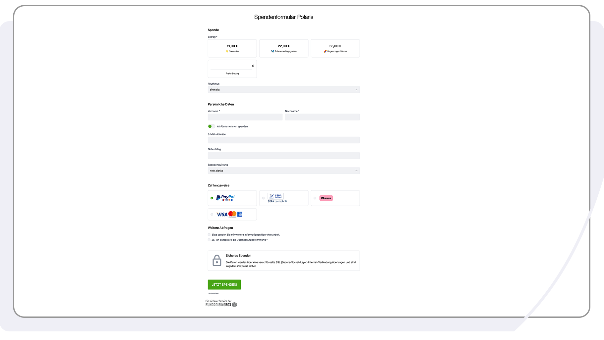The height and width of the screenshot is (340, 604).
Task: Open the Rhythmus dropdown showing einmalig
Action: (283, 89)
